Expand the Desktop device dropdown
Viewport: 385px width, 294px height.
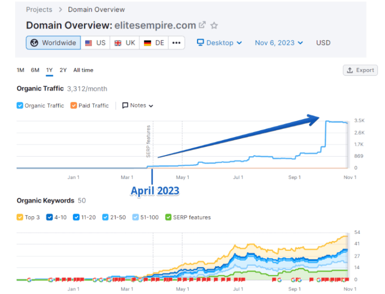[219, 43]
